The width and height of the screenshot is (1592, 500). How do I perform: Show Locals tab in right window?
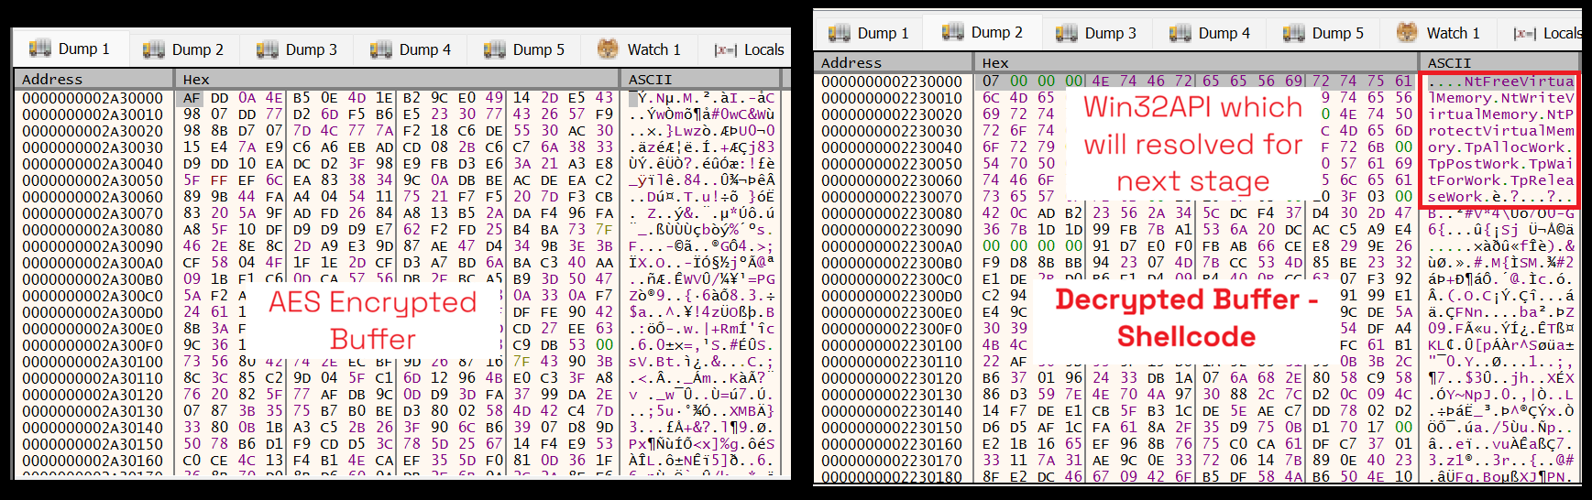(x=1549, y=33)
